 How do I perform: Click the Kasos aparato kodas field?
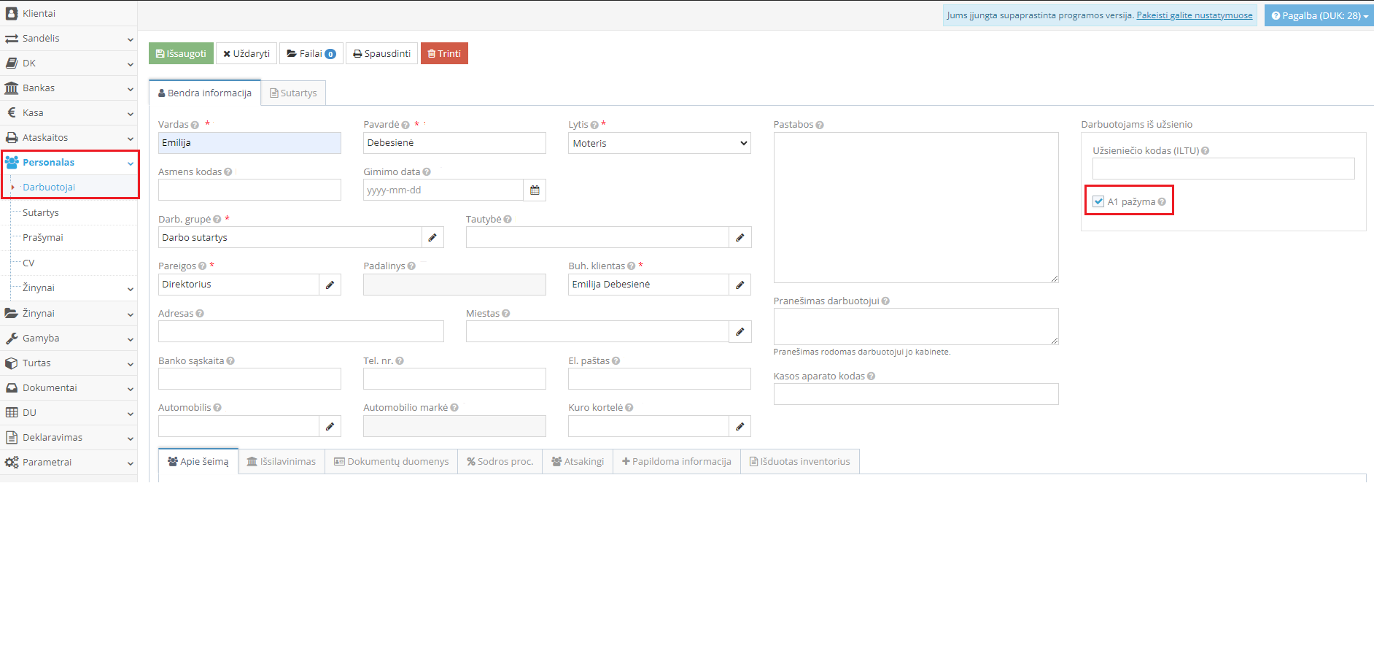(916, 394)
